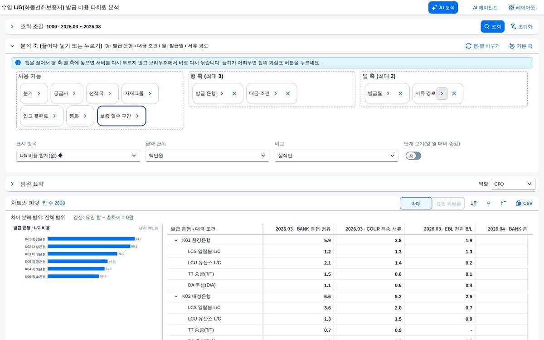Open the AI 에이전트 link
544x340 pixels.
[x=485, y=8]
